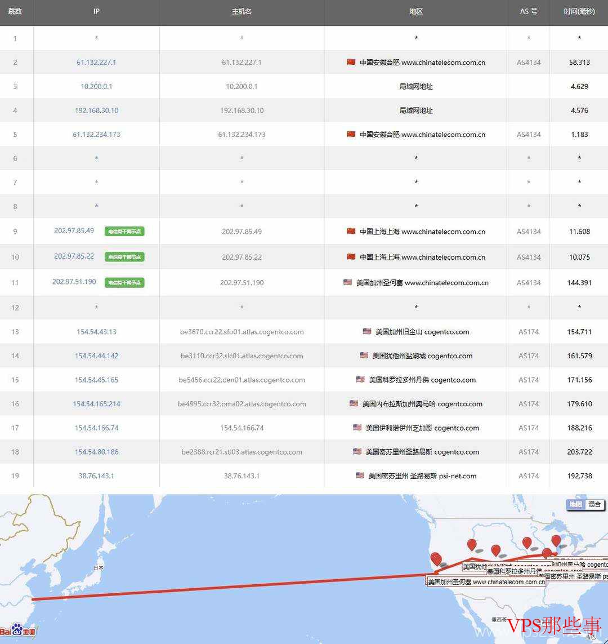
Task: Open IP link 61.132.227.1
Action: click(x=96, y=63)
